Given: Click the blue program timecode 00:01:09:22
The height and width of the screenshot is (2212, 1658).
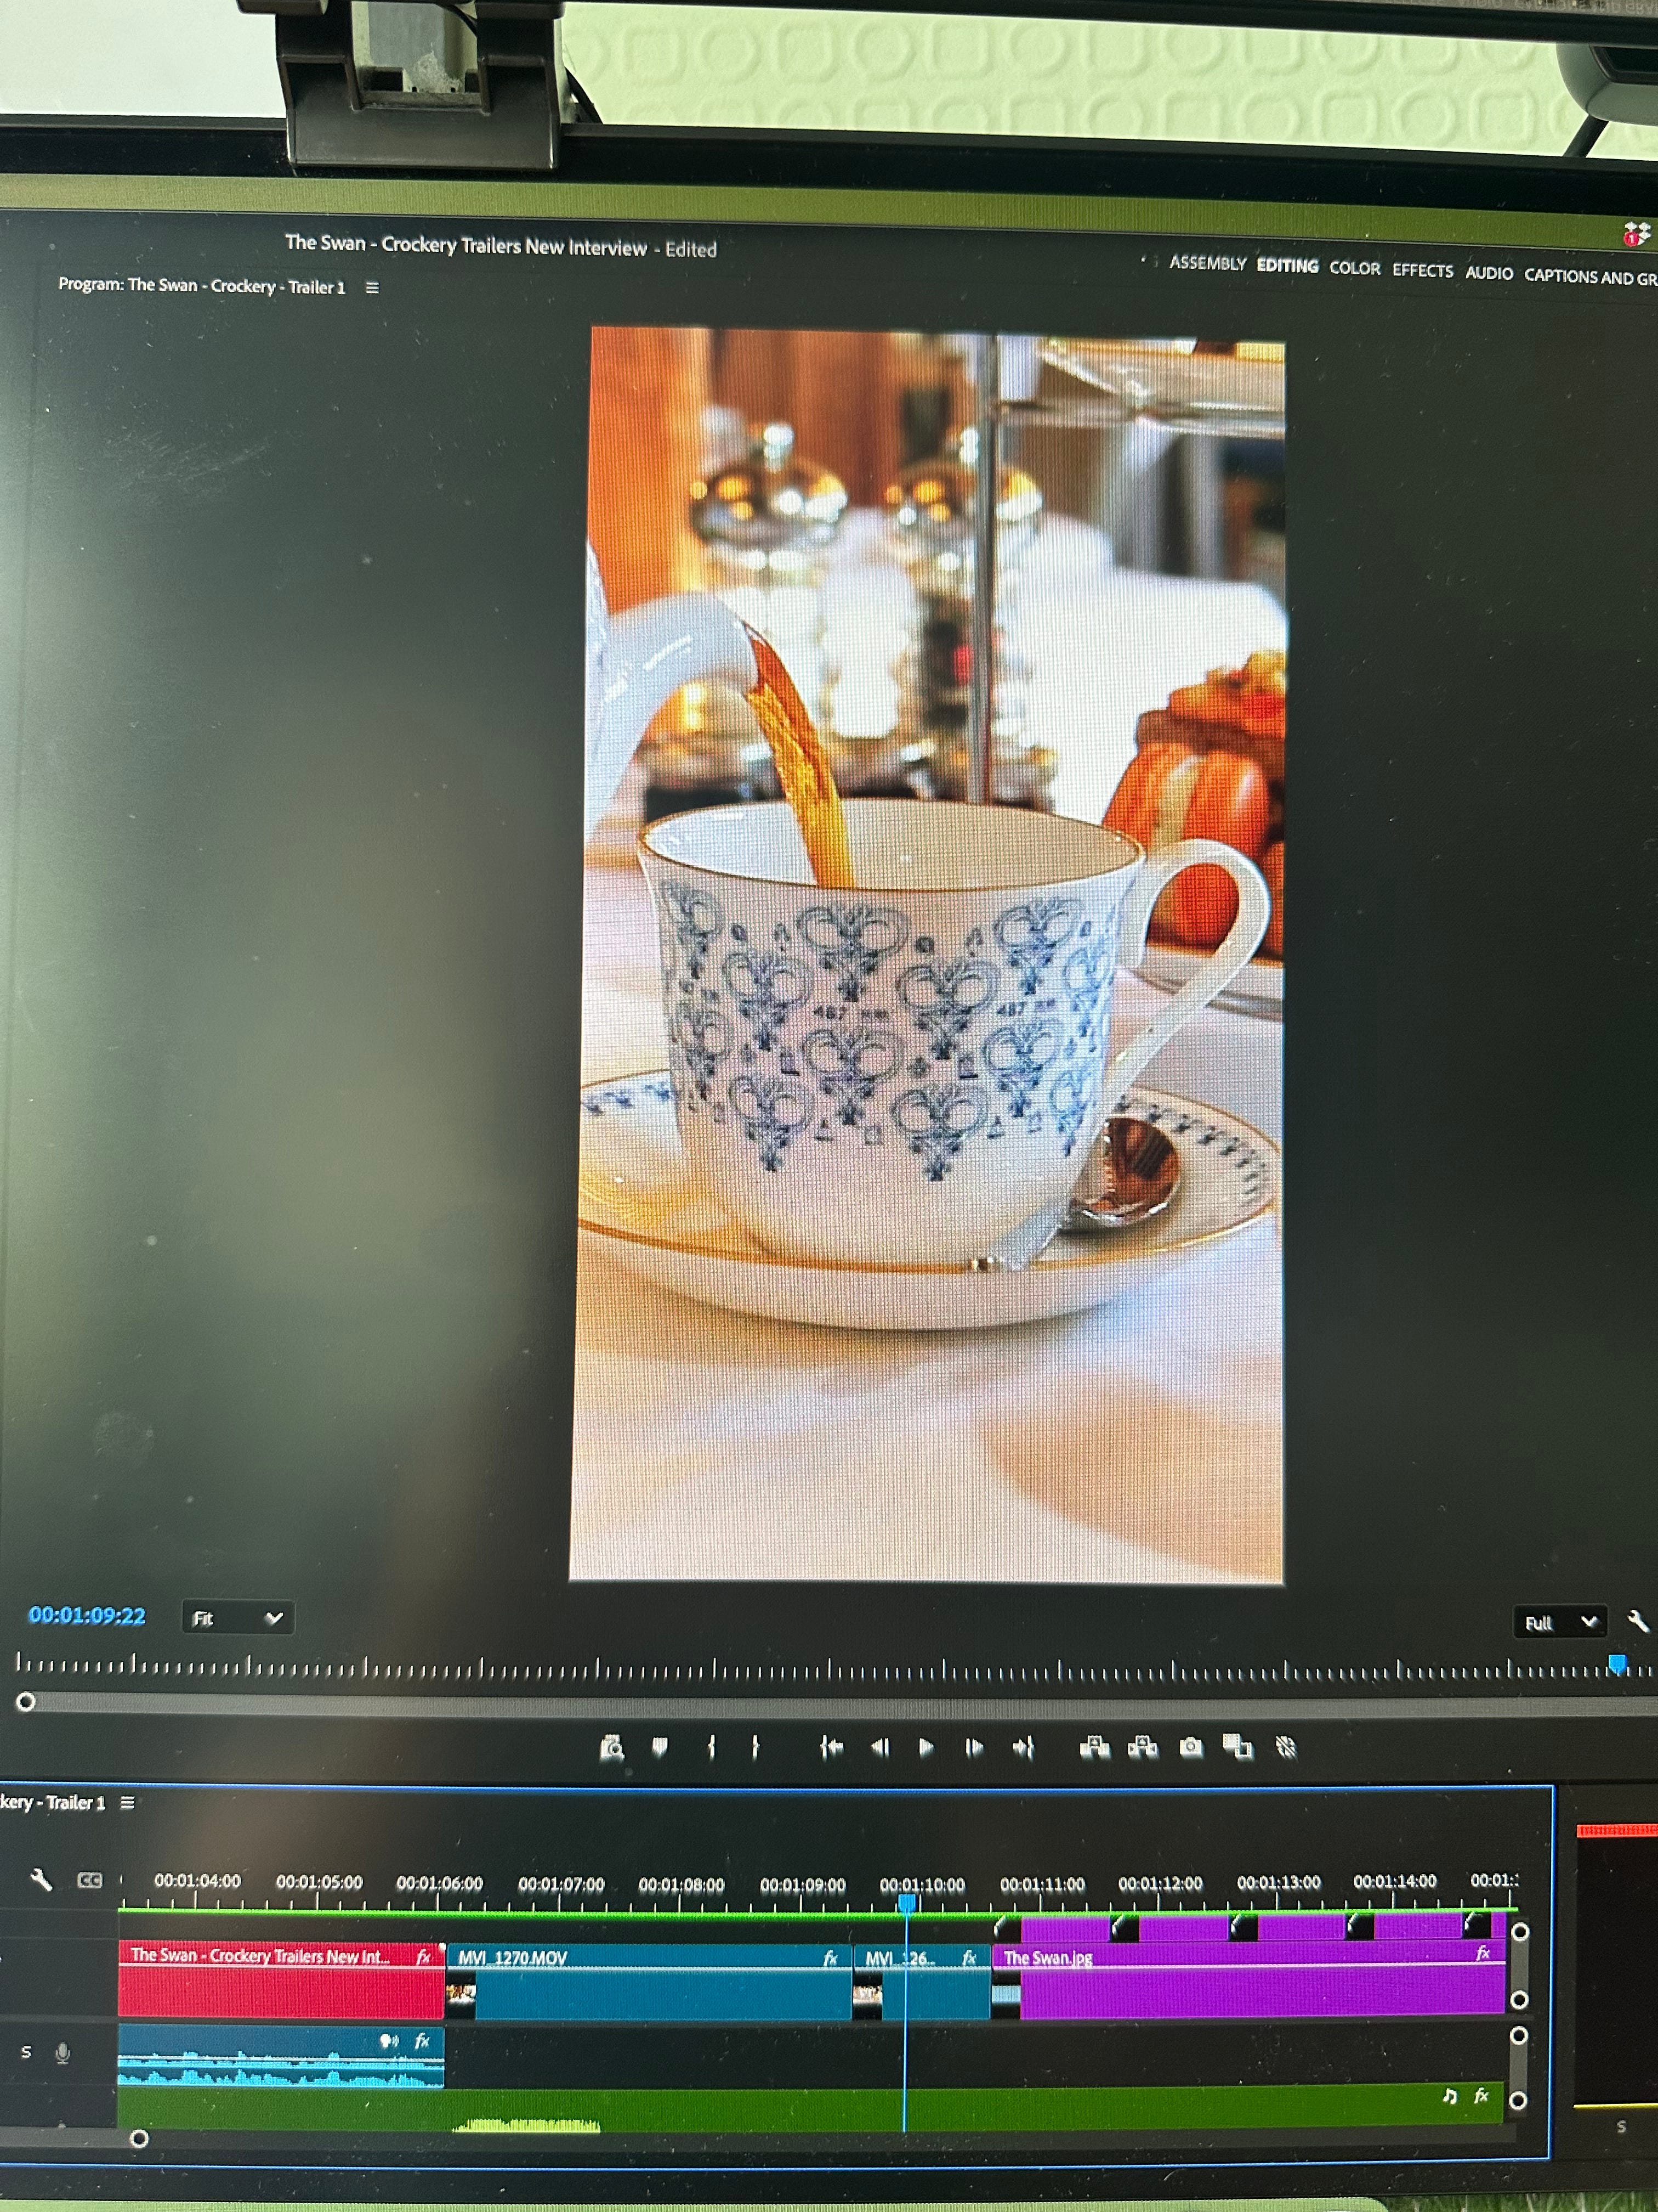Looking at the screenshot, I should 87,1615.
